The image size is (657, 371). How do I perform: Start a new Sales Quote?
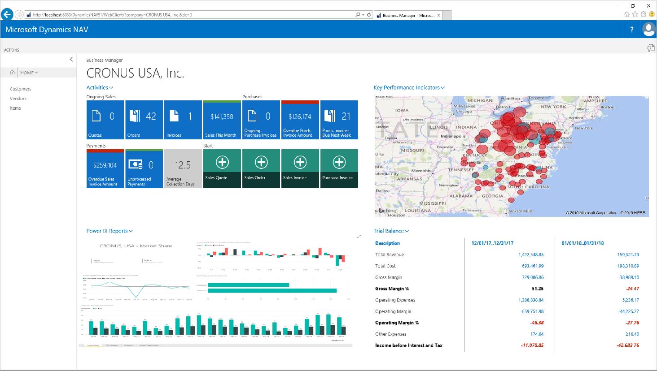click(222, 168)
